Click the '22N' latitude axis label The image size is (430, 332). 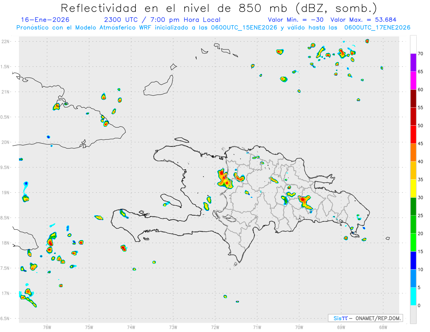[x=6, y=42]
